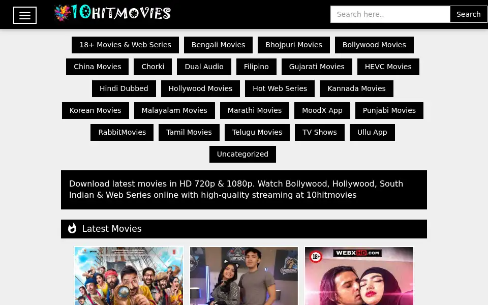
Task: Select Bhojpuri Movies category
Action: [x=293, y=45]
